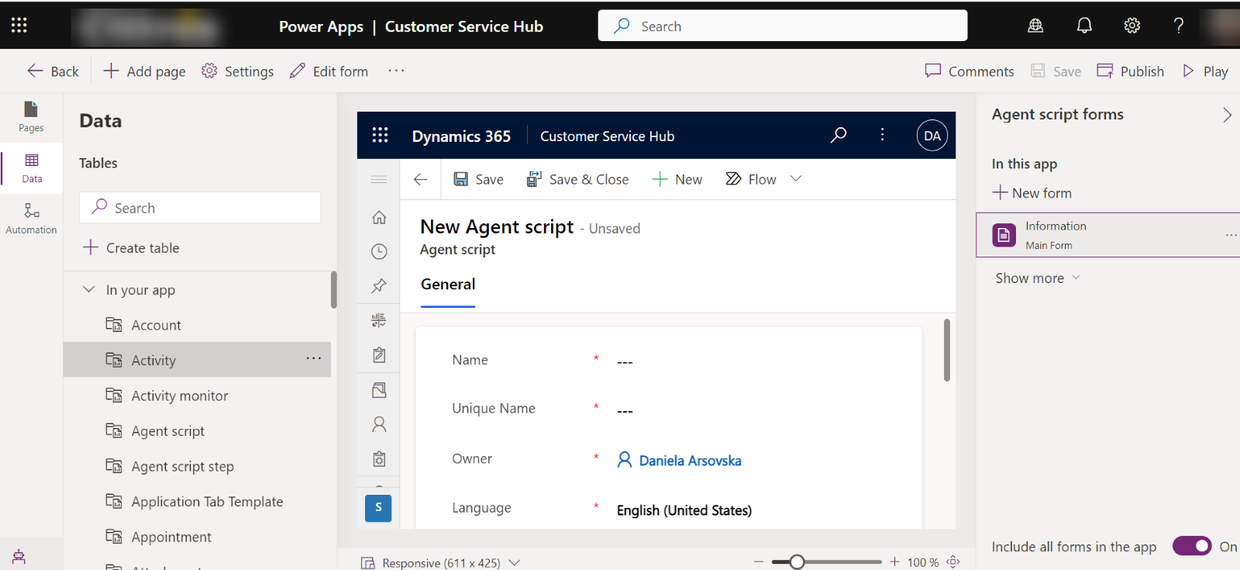The height and width of the screenshot is (570, 1240).
Task: Click the Language English (United States) value
Action: [684, 510]
